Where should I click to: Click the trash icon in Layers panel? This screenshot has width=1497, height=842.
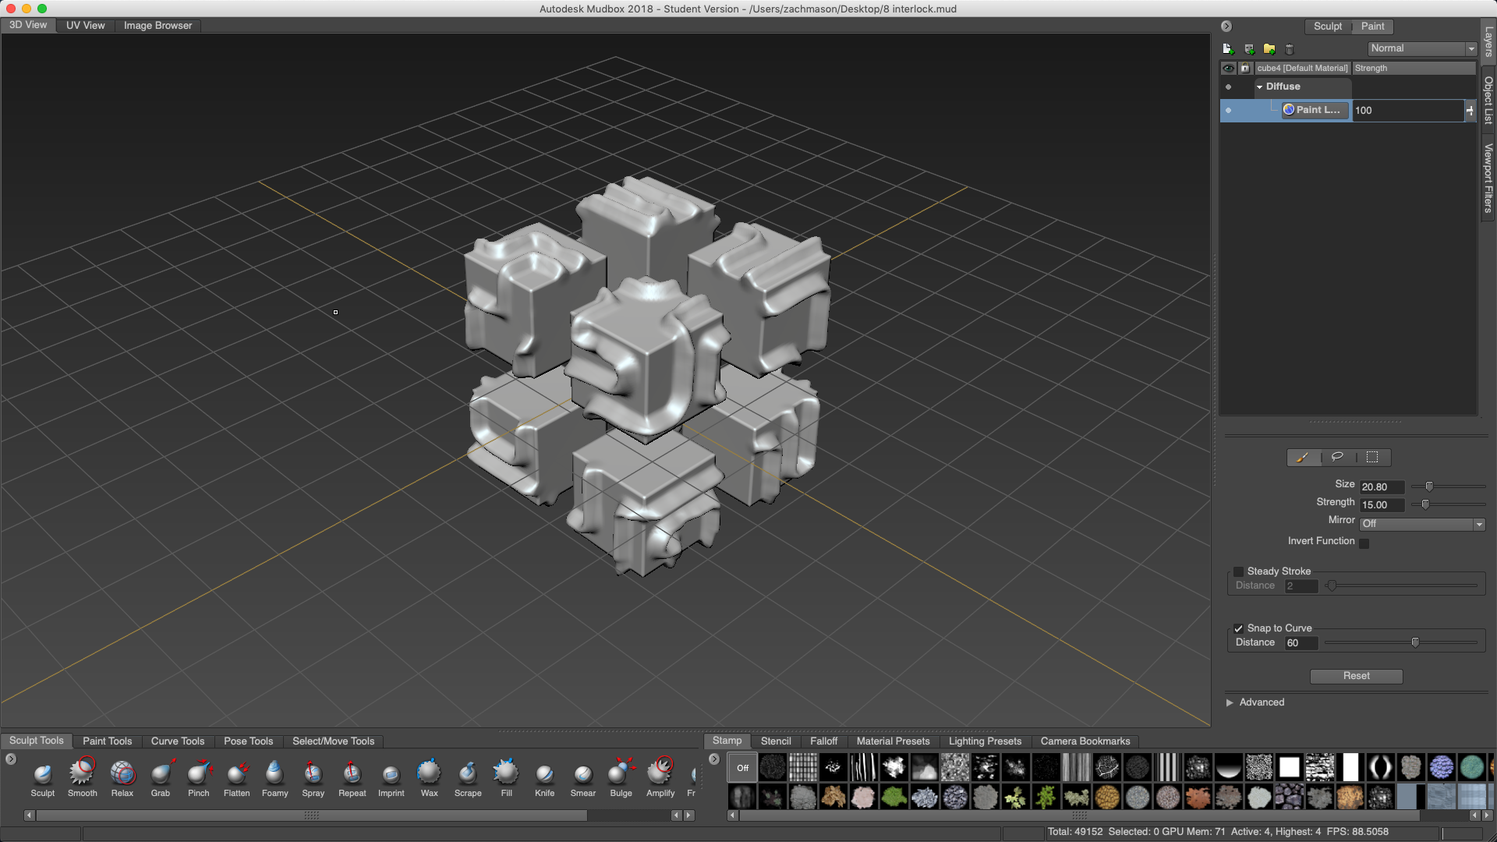(1290, 49)
